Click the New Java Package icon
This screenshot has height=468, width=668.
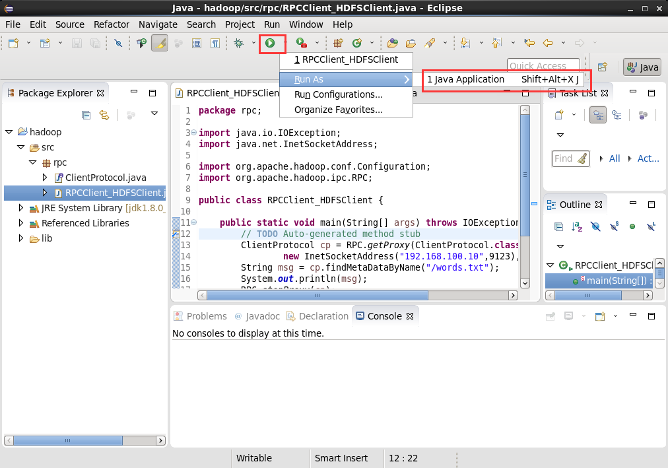click(x=338, y=43)
